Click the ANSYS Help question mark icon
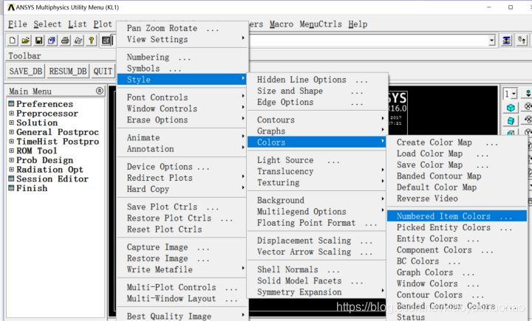 coord(92,41)
